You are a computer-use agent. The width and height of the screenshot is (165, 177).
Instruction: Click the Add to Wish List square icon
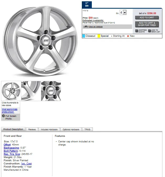coord(149,31)
